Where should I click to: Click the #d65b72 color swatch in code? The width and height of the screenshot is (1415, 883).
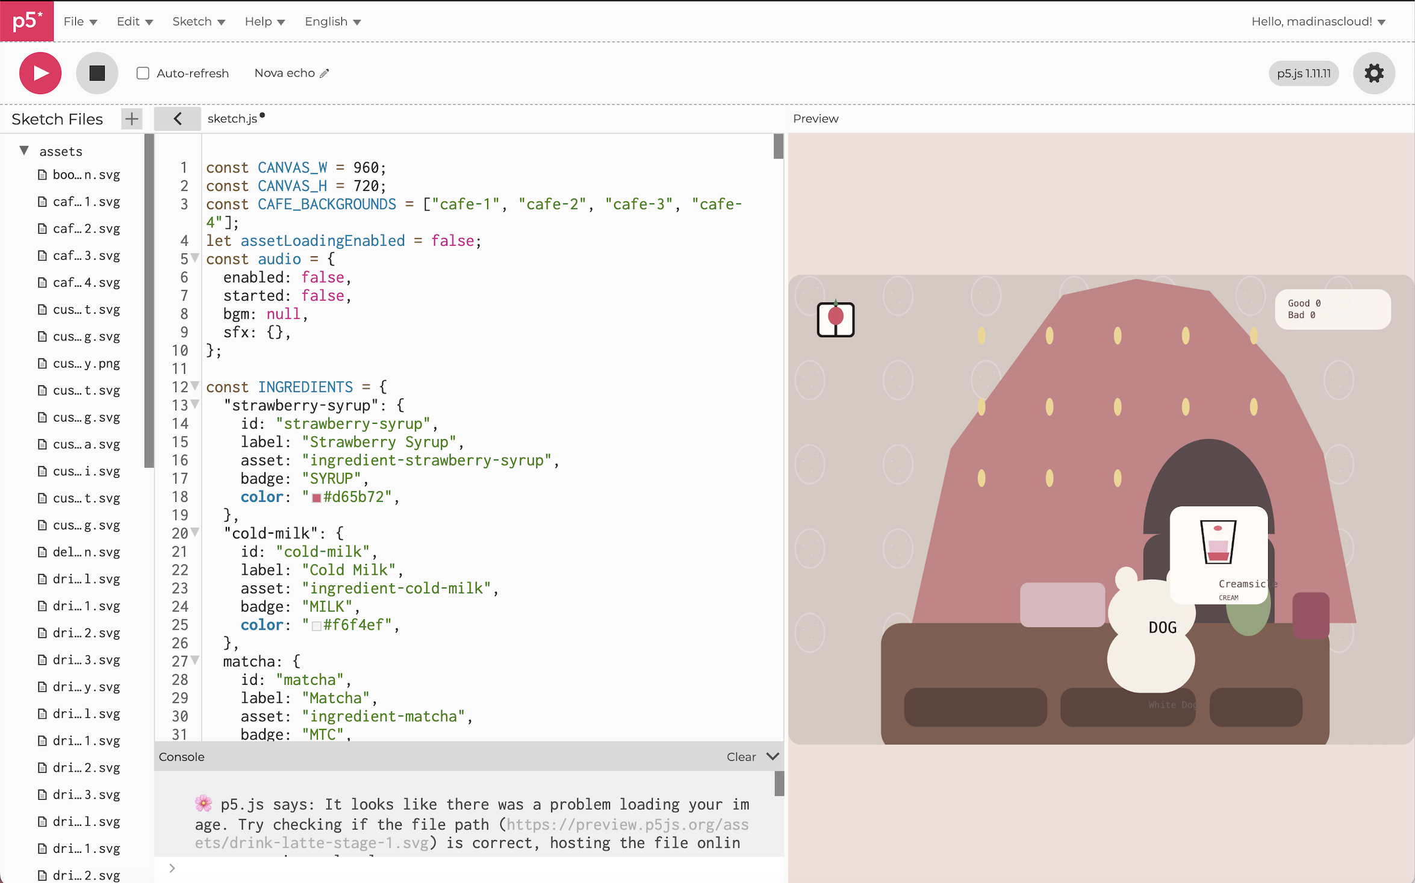click(316, 498)
